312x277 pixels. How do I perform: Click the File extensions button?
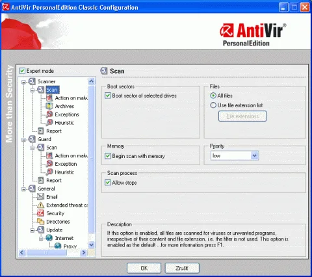(x=242, y=116)
